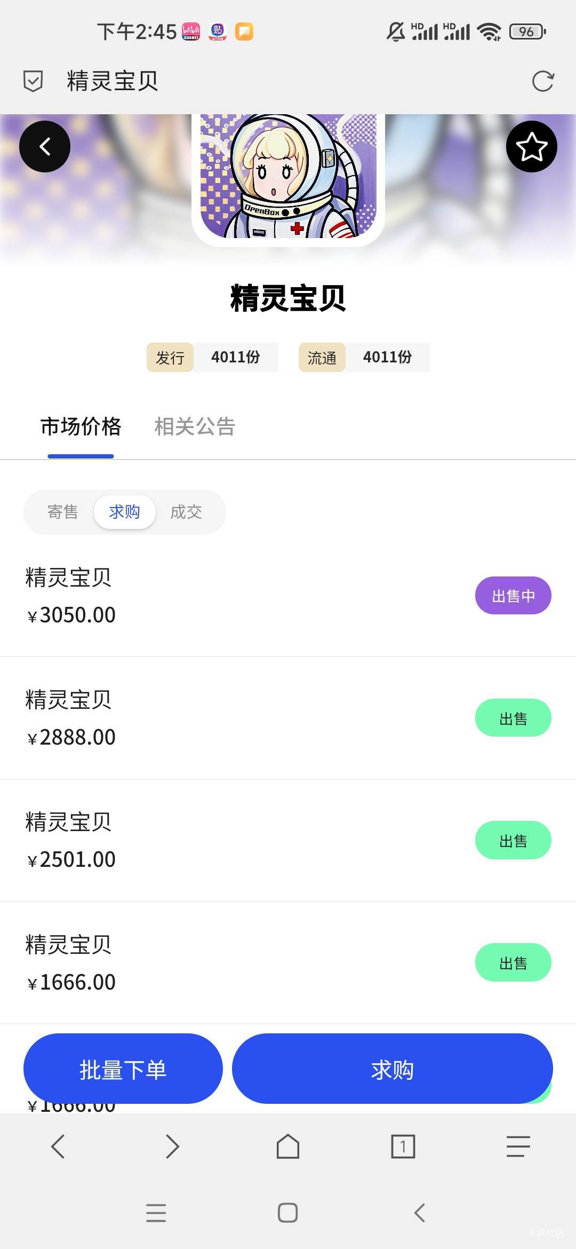Tap the browser back navigation arrow
Image resolution: width=576 pixels, height=1249 pixels.
coord(58,1146)
